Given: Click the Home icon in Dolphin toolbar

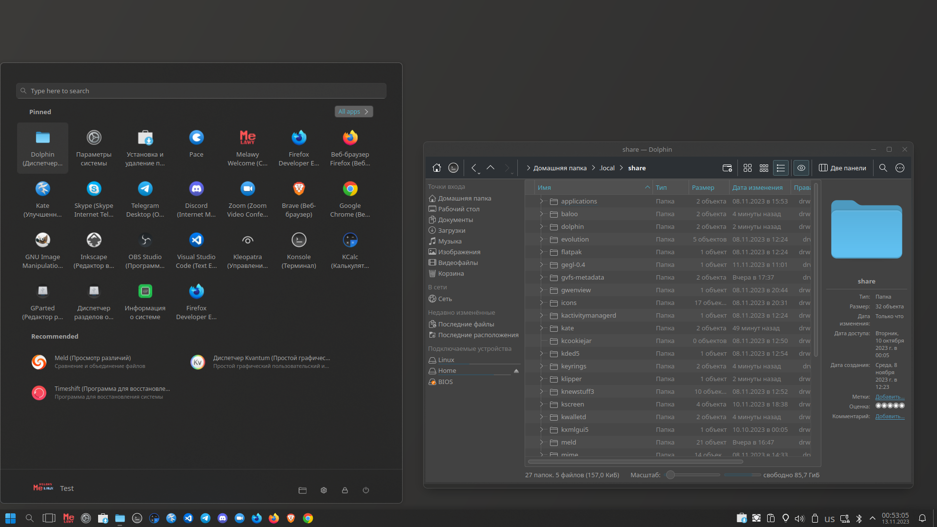Looking at the screenshot, I should point(436,168).
